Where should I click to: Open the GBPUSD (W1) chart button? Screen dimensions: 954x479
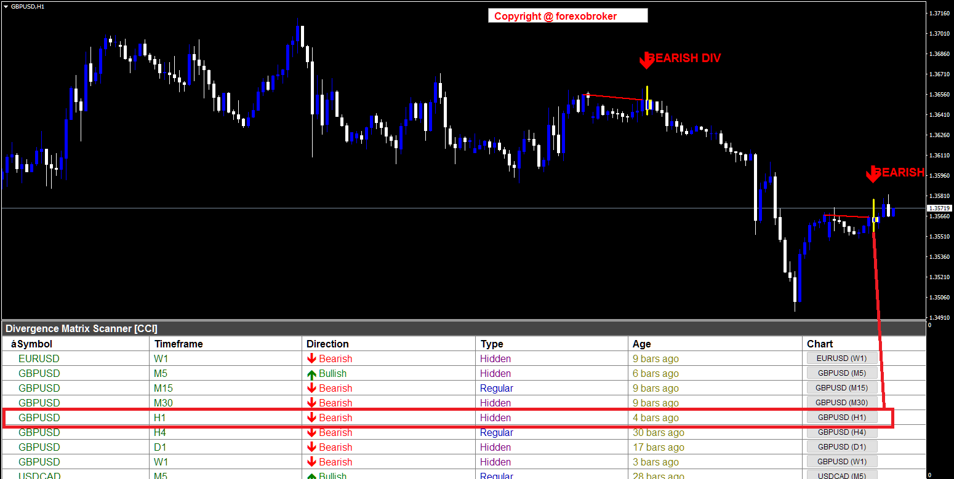841,462
